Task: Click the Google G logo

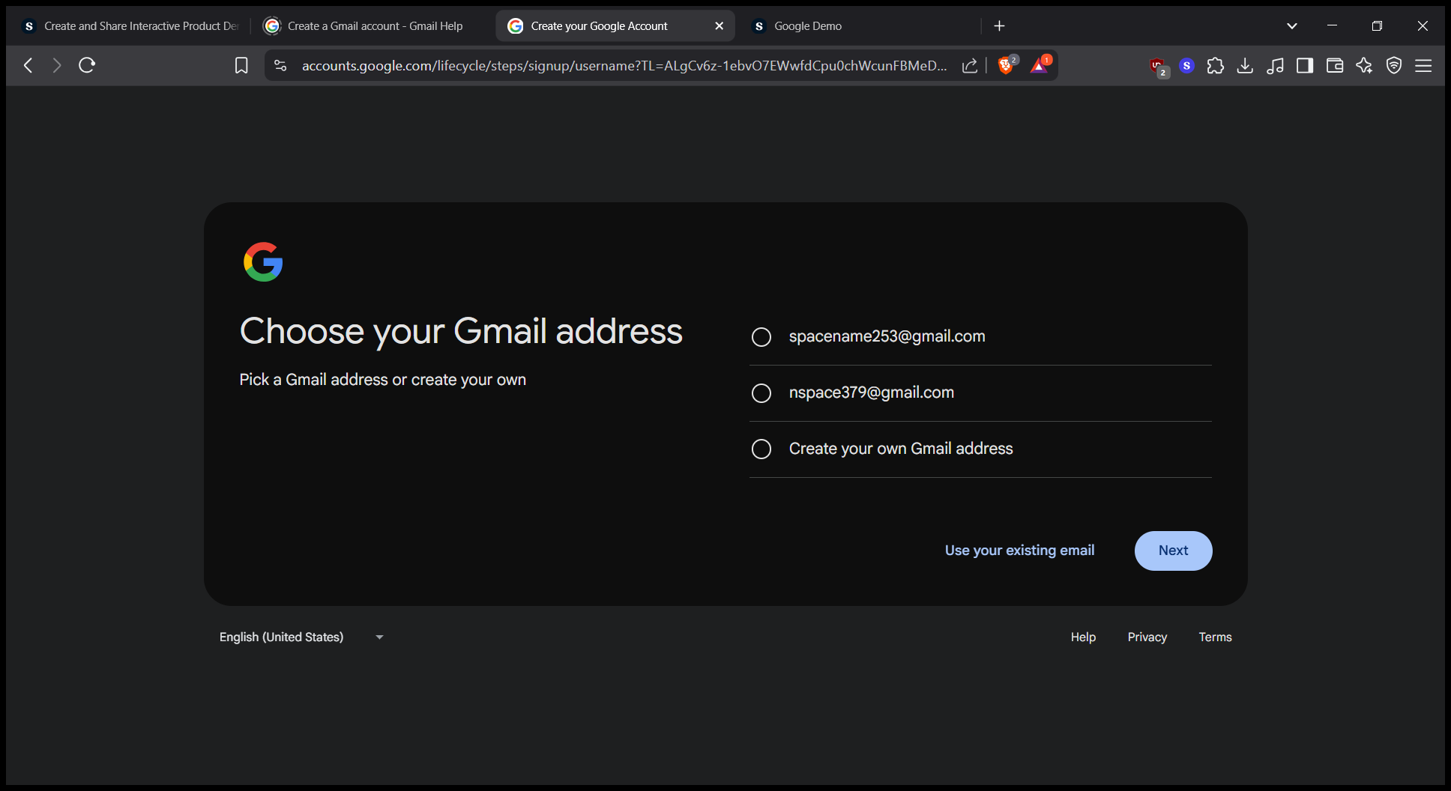Action: pyautogui.click(x=263, y=261)
